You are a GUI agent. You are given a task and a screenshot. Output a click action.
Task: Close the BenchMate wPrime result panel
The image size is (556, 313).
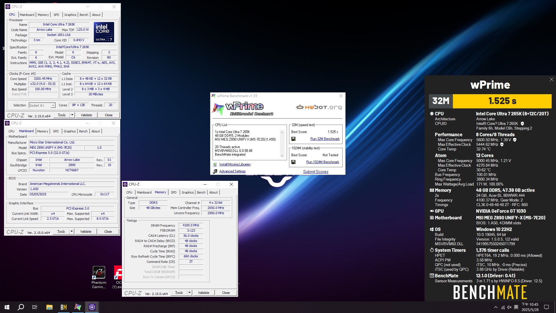click(551, 79)
